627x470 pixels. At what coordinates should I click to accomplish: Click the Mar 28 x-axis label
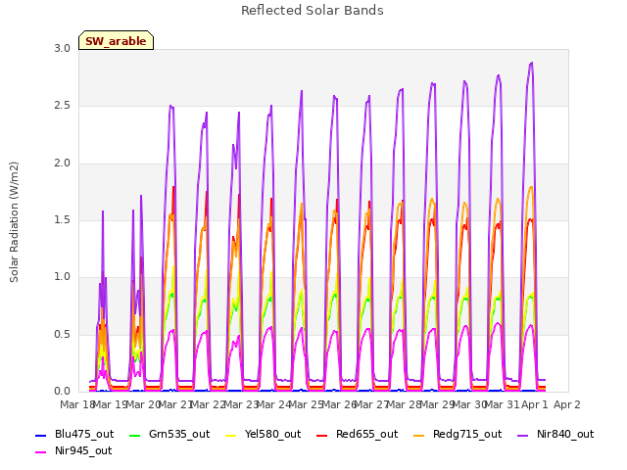click(405, 404)
